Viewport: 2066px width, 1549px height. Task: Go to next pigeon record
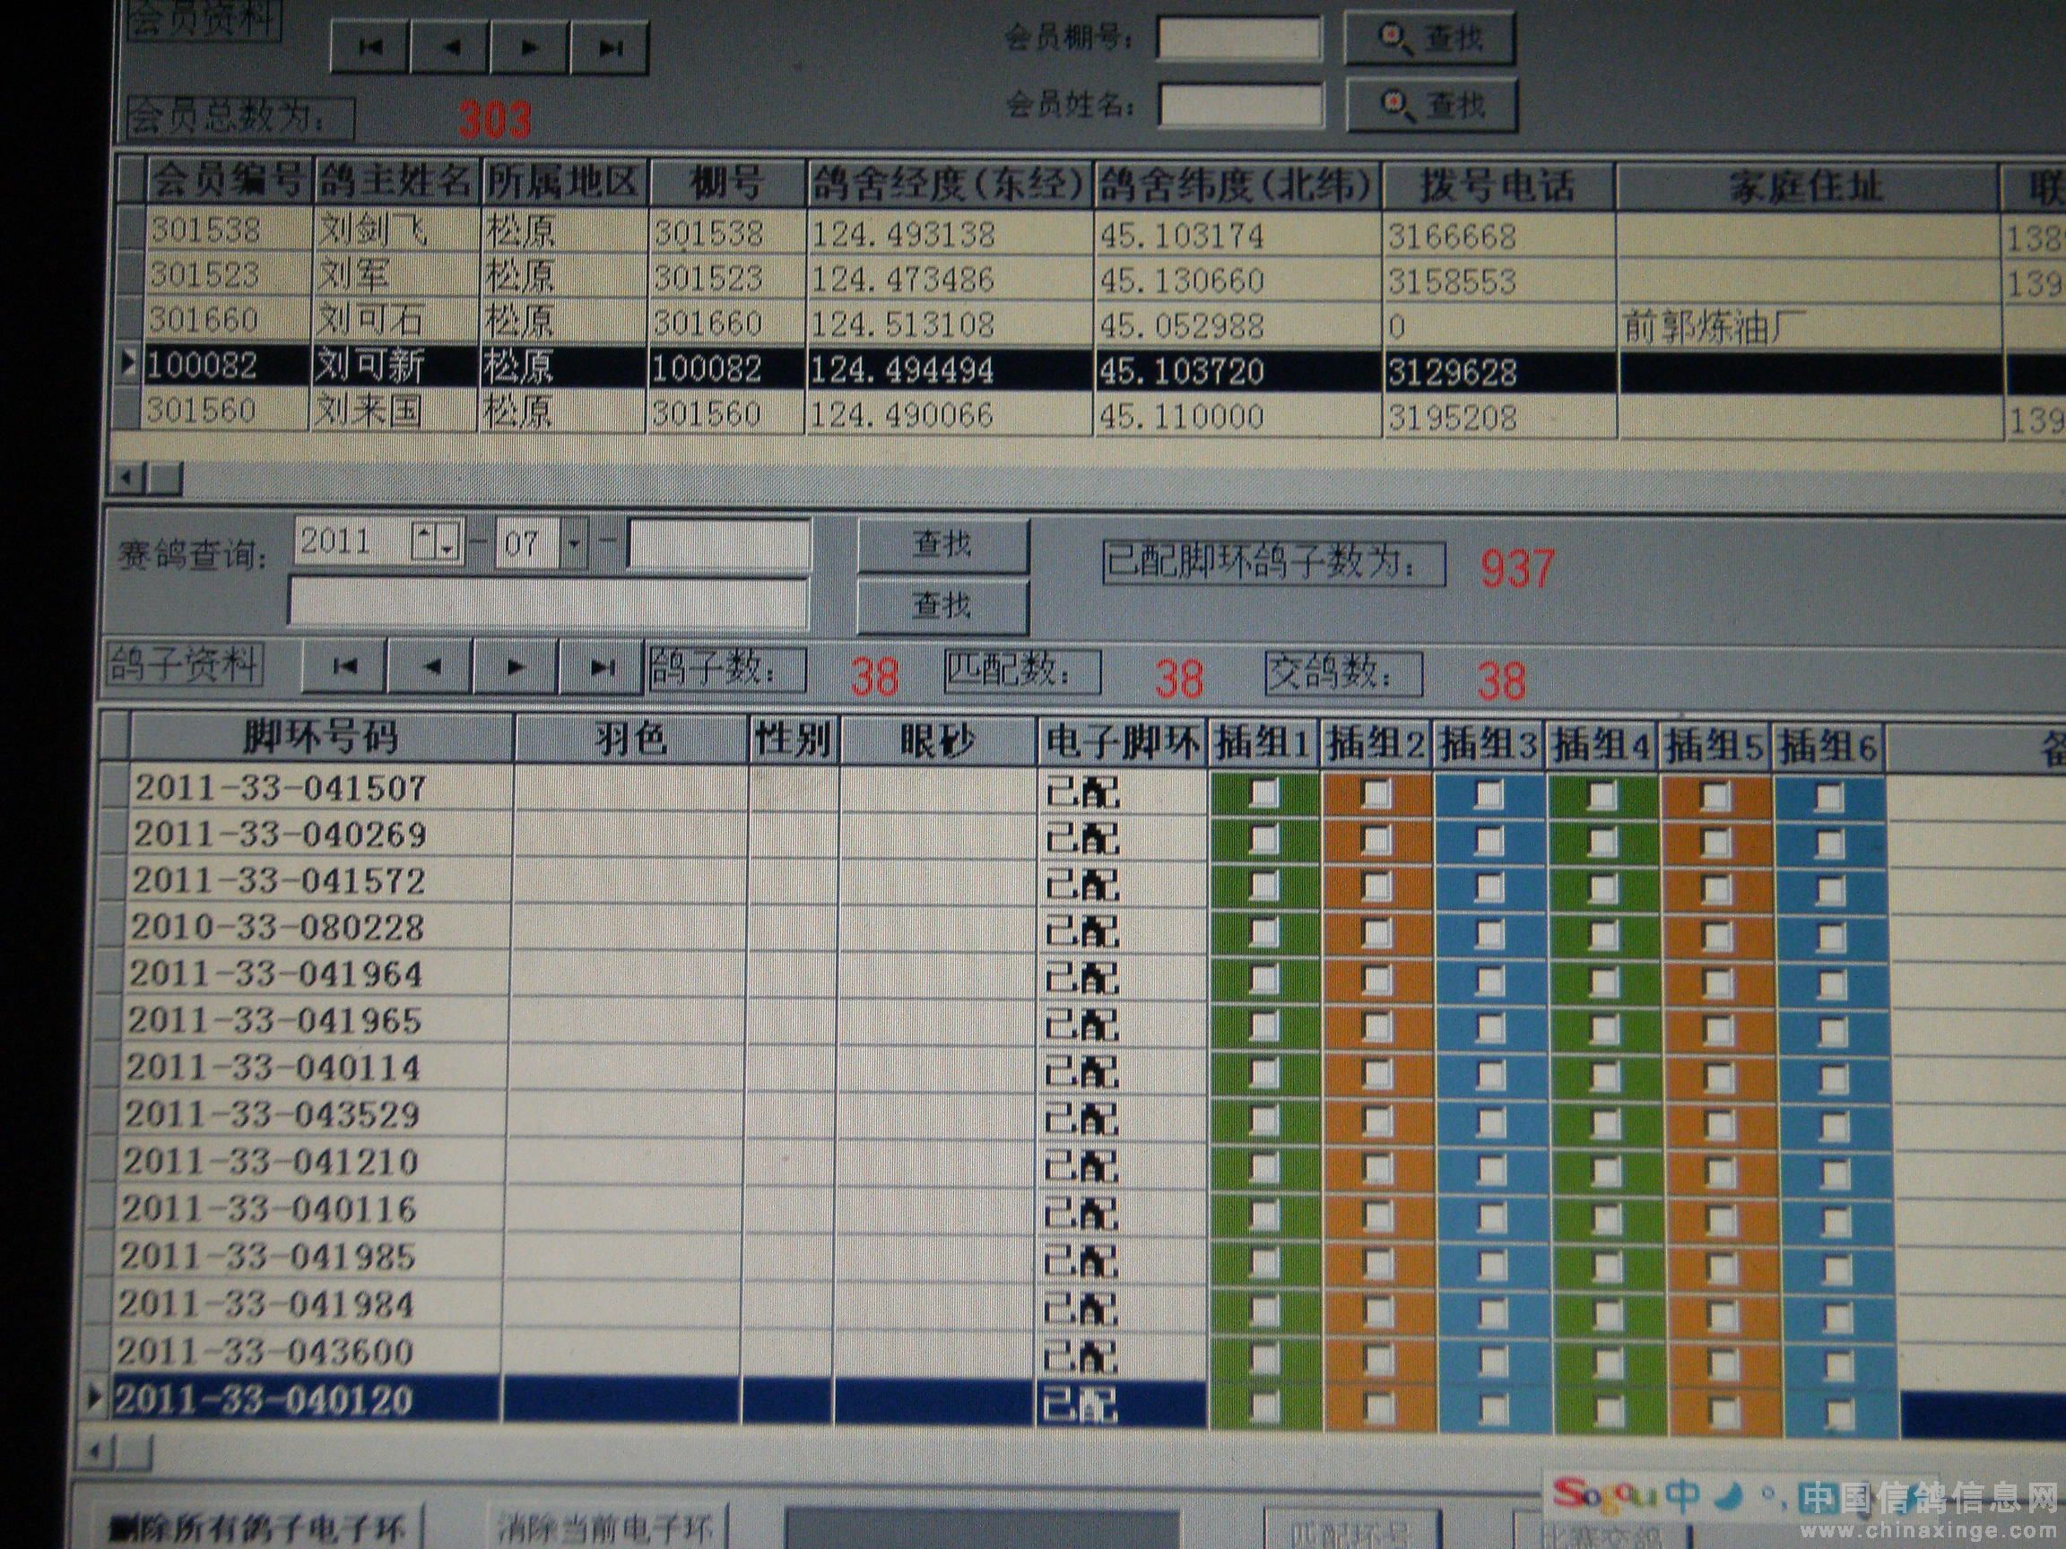[516, 667]
